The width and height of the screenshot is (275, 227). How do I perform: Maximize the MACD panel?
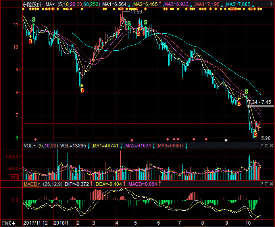point(267,184)
